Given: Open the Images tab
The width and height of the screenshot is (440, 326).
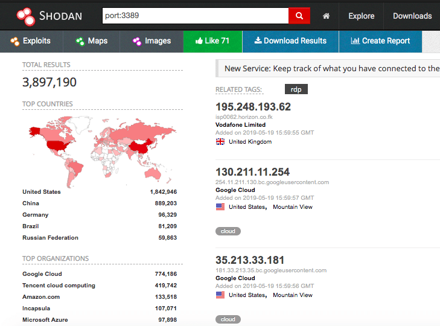Looking at the screenshot, I should [151, 41].
